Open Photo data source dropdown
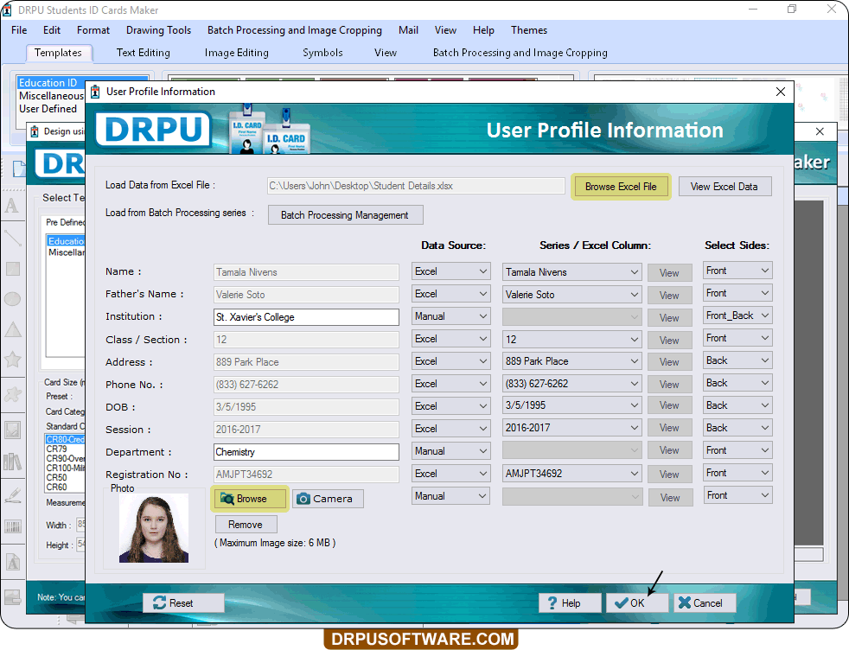 point(450,496)
